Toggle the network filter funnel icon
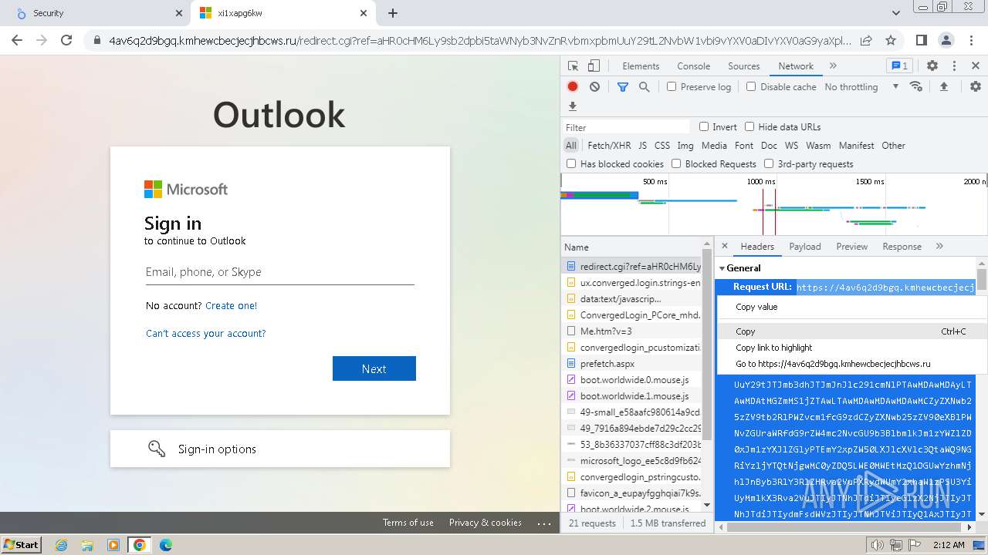The height and width of the screenshot is (555, 988). [622, 87]
